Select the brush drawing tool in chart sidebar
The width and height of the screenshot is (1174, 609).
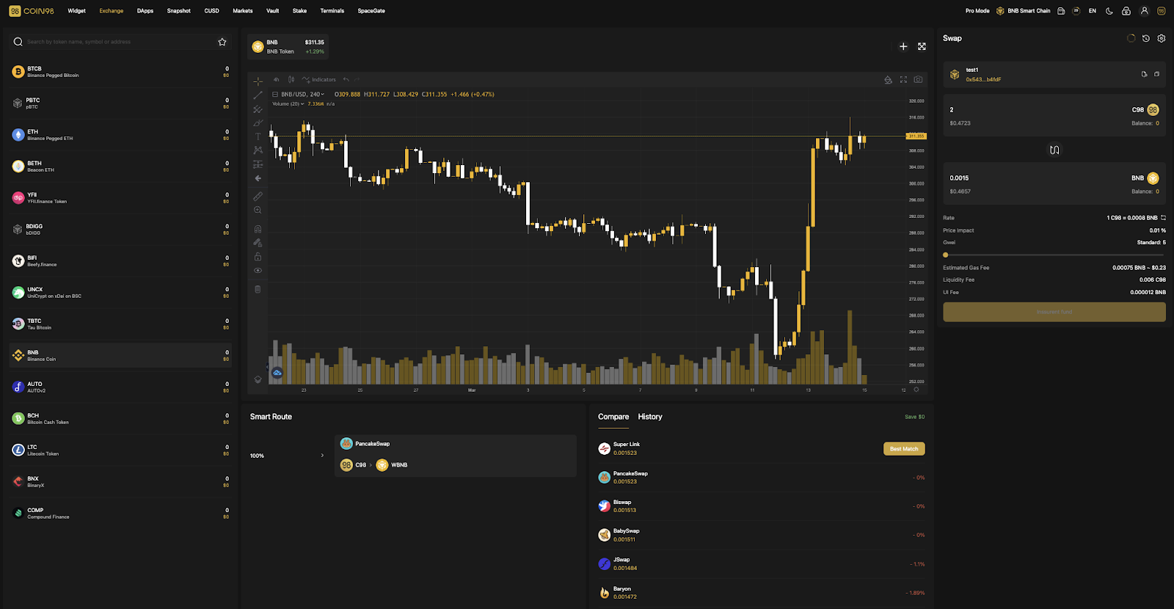click(x=258, y=123)
